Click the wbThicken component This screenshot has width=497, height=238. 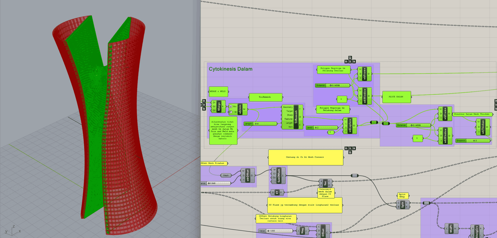pyautogui.click(x=483, y=127)
